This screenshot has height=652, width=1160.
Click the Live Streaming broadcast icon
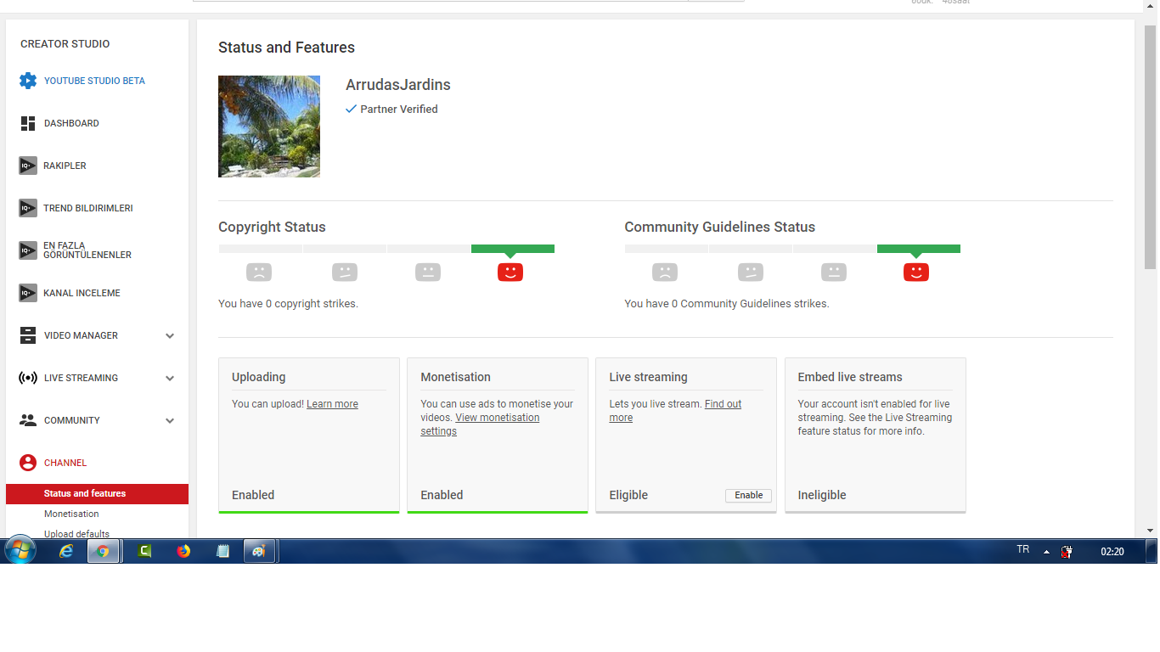pyautogui.click(x=28, y=378)
